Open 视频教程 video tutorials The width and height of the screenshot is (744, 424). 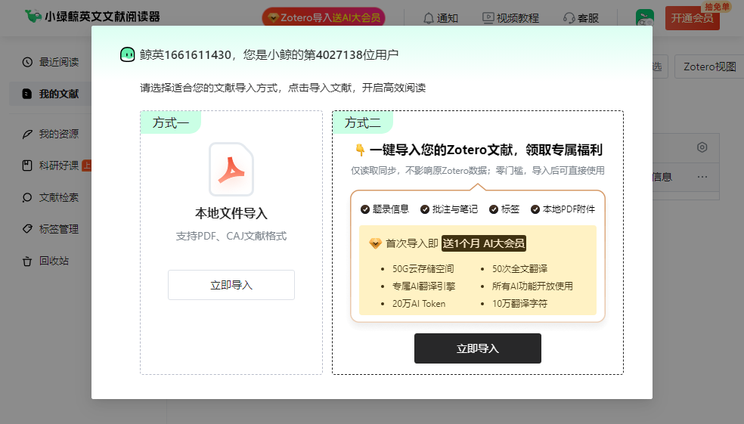point(510,18)
